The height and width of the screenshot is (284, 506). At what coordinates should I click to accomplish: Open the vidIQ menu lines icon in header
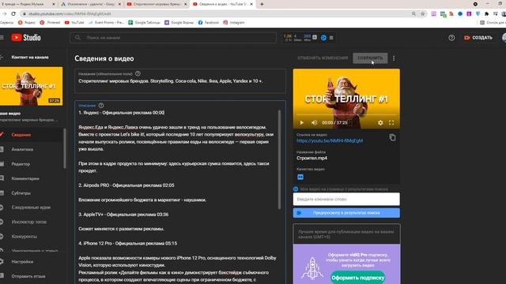click(x=331, y=38)
